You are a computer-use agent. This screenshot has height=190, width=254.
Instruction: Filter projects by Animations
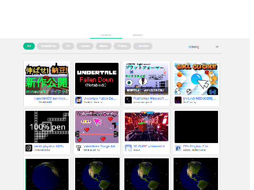[x=48, y=46]
